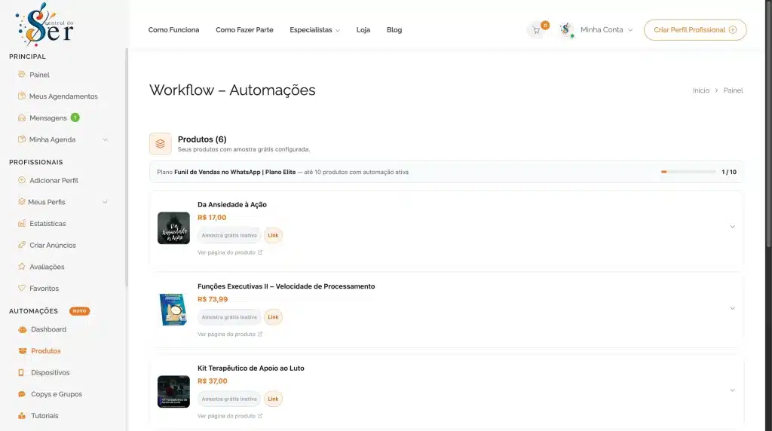Click the Tutoriais sidebar icon
Viewport: 772px width, 431px height.
[22, 416]
